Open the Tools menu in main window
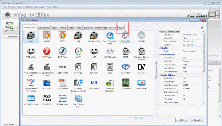222x126 pixels. (20, 7)
